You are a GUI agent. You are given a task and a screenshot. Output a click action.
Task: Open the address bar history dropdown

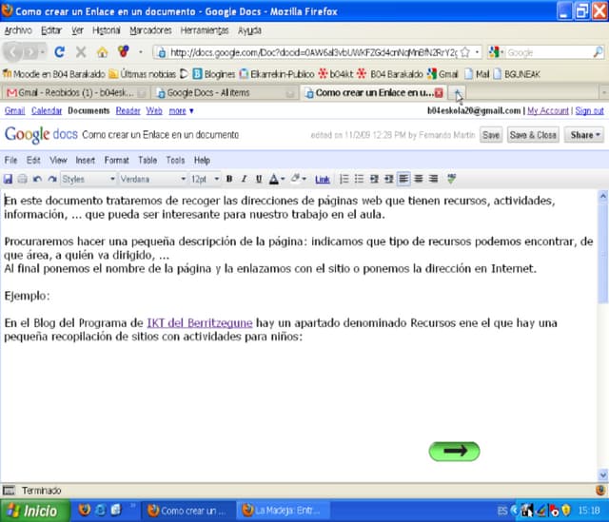(477, 52)
